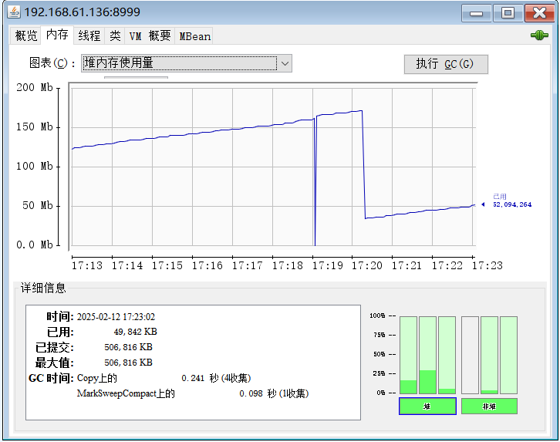
Task: Open the VM 概要 tab
Action: point(150,35)
